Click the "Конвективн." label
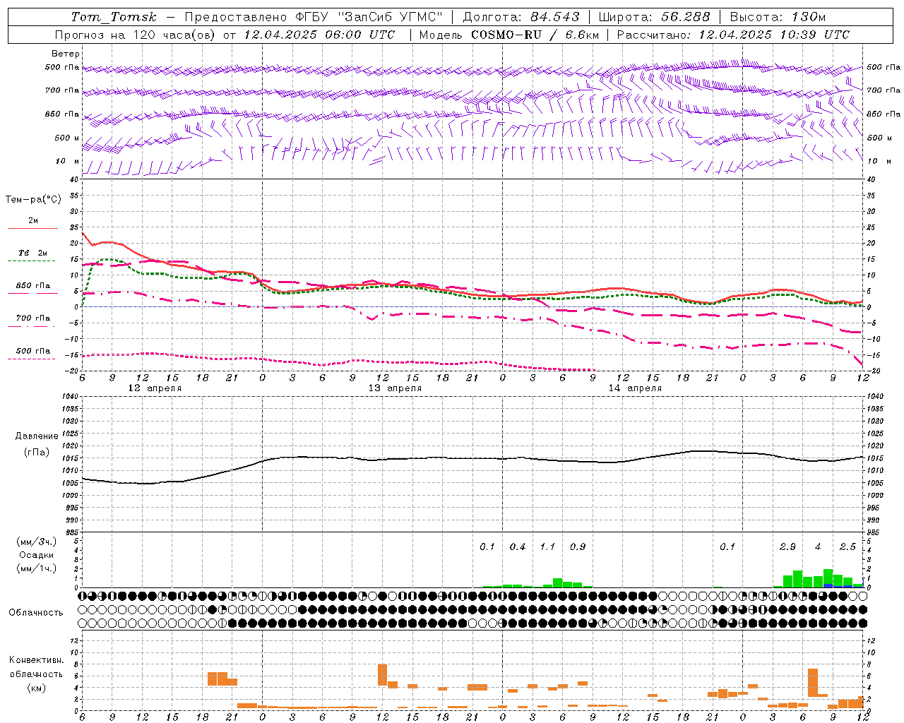 pyautogui.click(x=36, y=660)
